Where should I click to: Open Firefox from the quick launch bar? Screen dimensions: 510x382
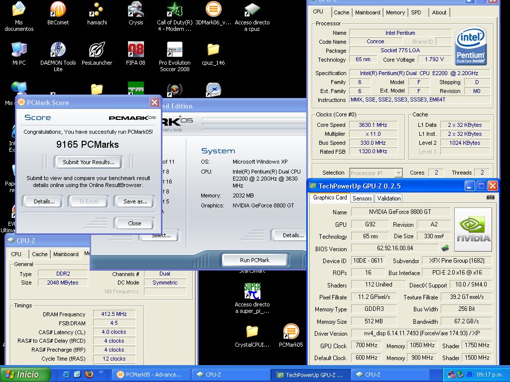(x=89, y=375)
